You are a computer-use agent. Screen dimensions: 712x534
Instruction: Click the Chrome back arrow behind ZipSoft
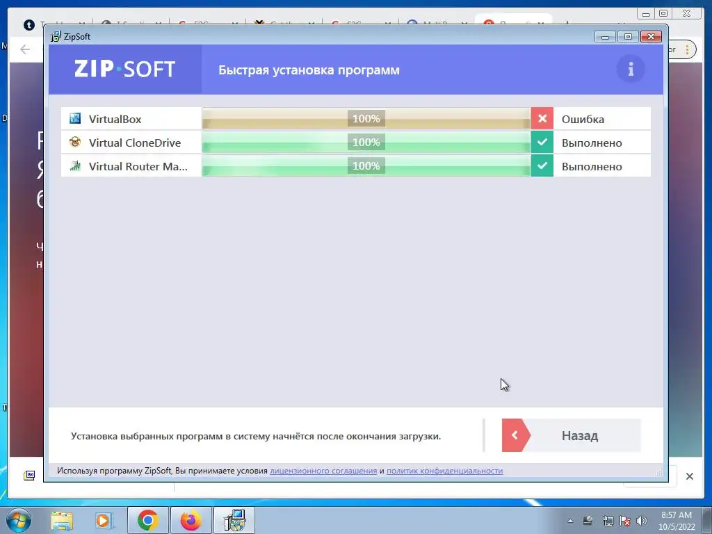pyautogui.click(x=25, y=49)
